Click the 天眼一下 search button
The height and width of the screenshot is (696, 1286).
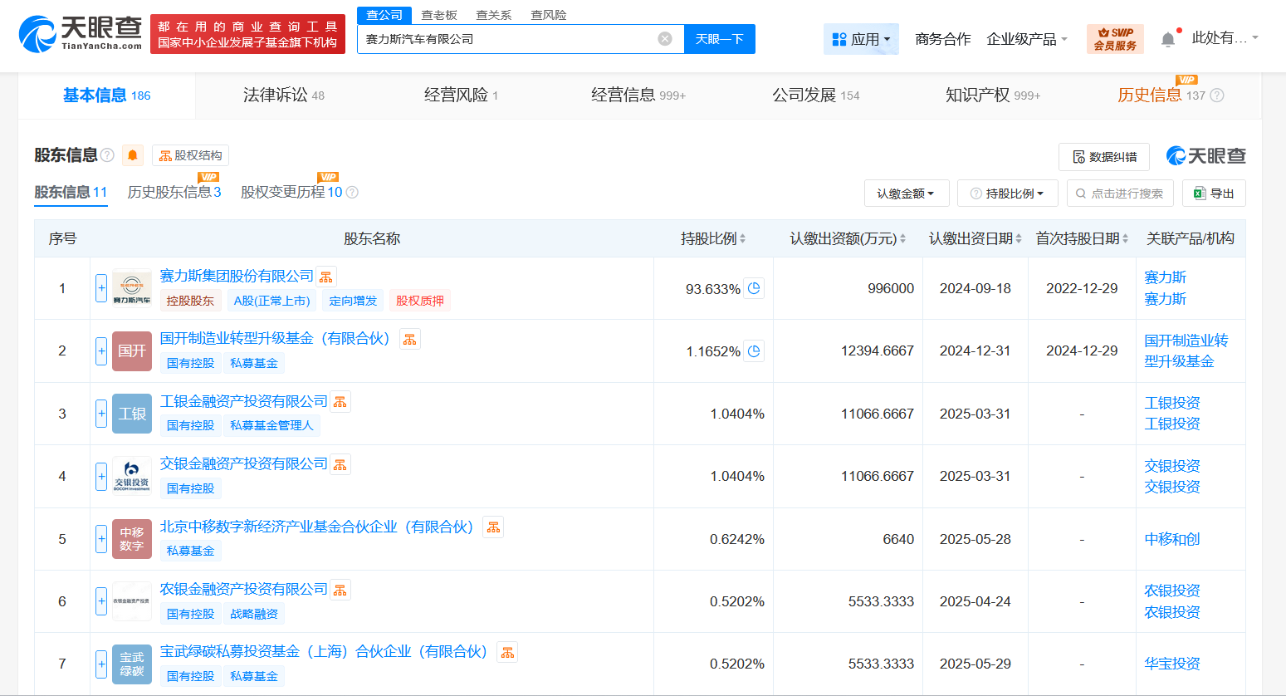[x=719, y=38]
